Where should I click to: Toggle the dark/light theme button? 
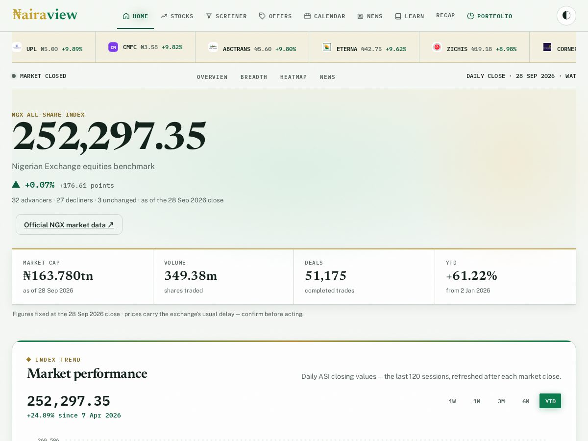click(x=566, y=16)
